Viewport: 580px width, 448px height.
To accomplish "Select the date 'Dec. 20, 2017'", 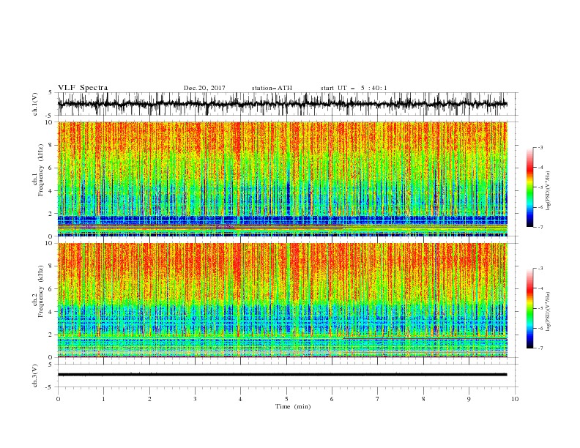I will 204,88.
